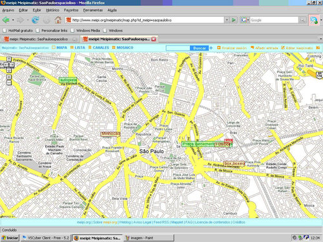Expand the address bar URL history dropdown
Viewport: 323px width, 242px height.
pos(227,20)
